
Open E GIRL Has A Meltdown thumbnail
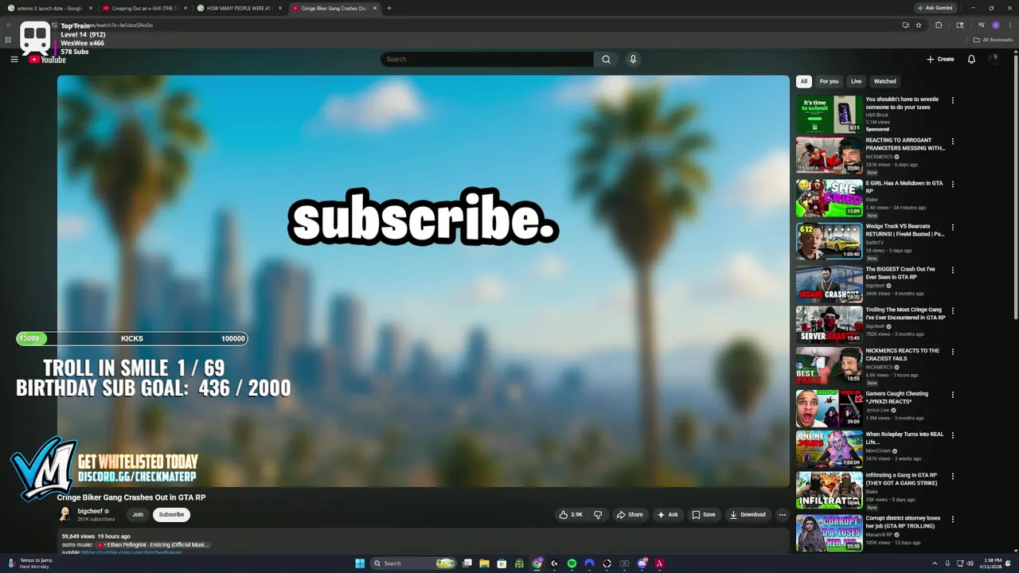point(830,198)
